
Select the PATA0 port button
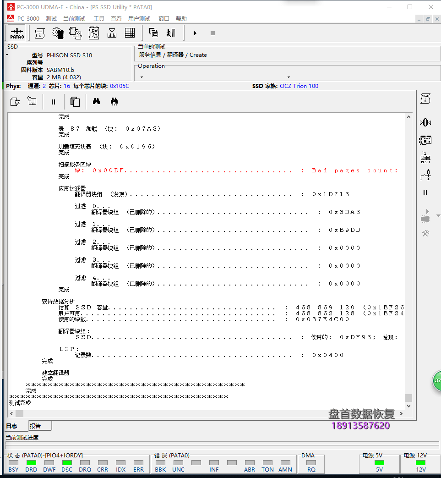17,33
